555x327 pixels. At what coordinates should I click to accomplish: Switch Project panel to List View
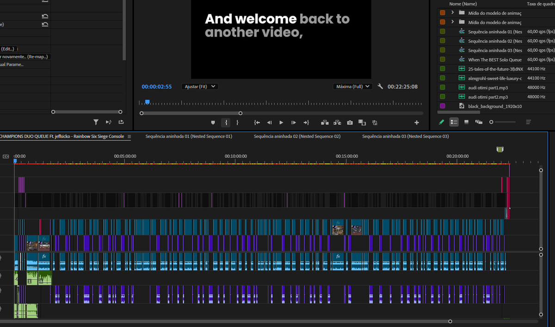click(x=454, y=122)
